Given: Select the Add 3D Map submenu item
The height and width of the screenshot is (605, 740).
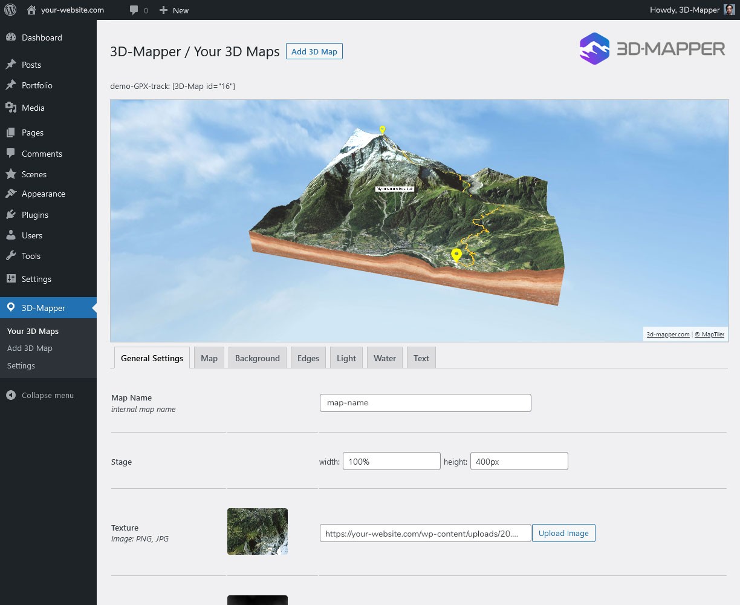Looking at the screenshot, I should click(x=30, y=348).
